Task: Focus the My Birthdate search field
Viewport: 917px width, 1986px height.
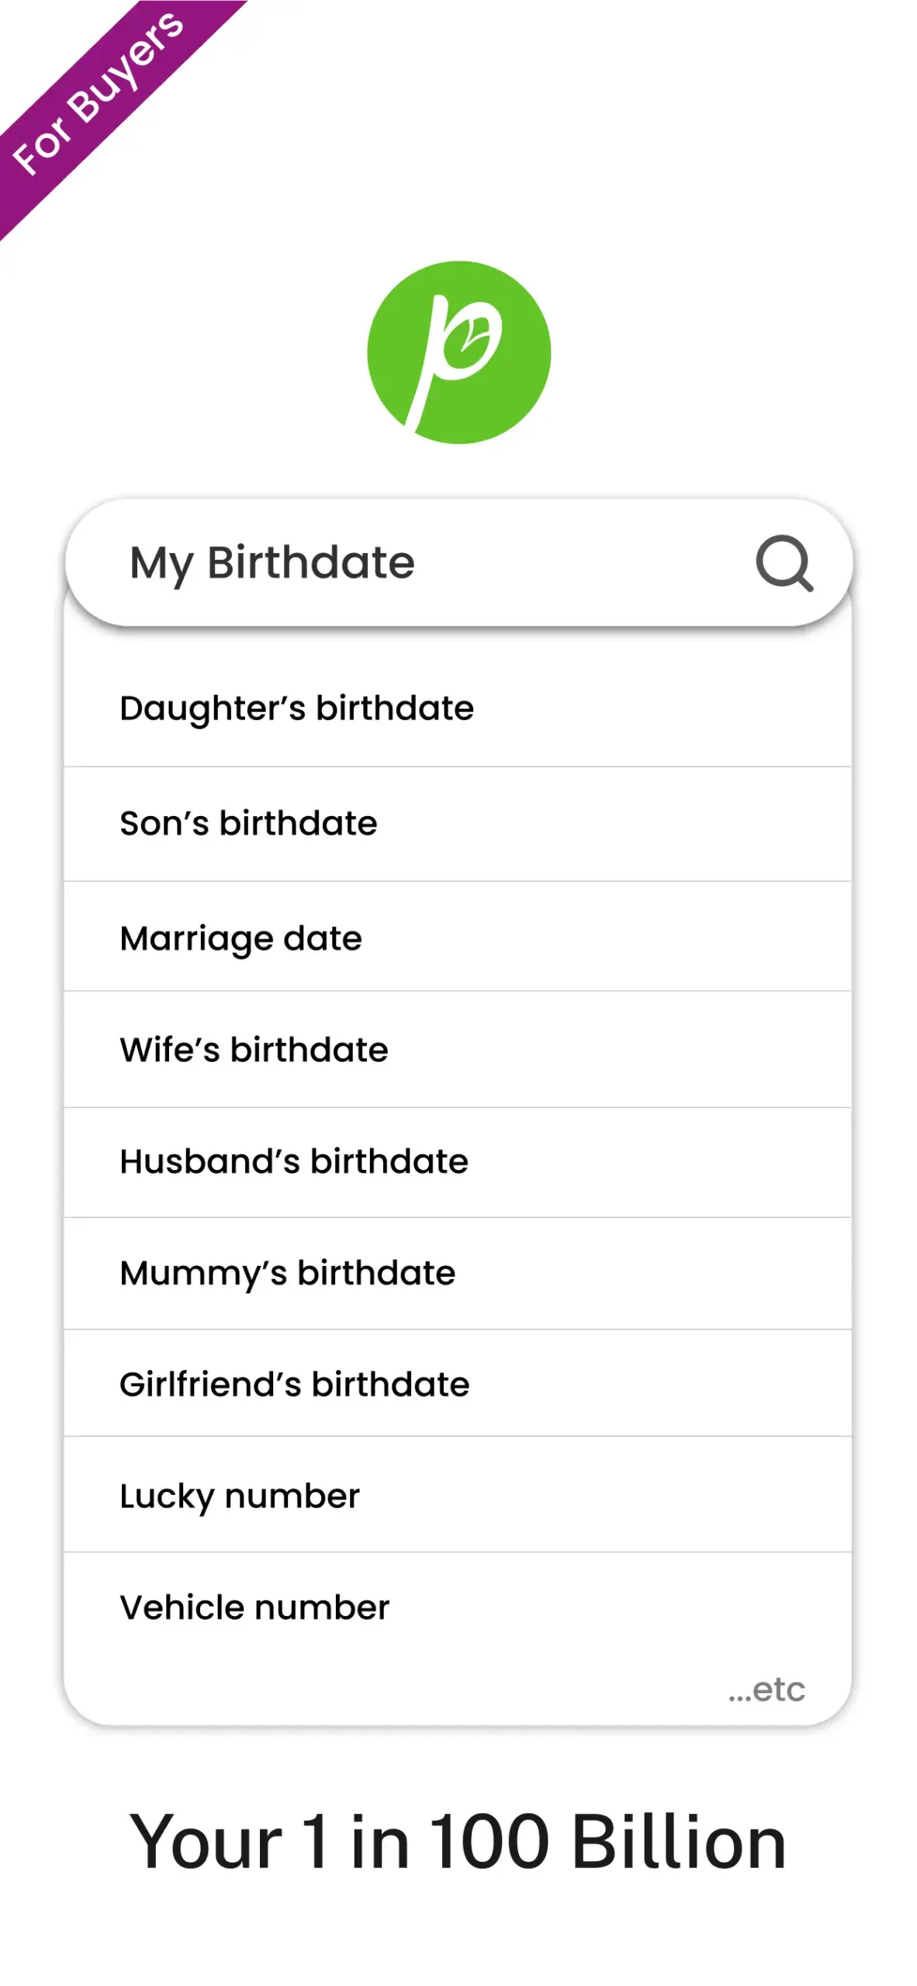Action: 458,562
